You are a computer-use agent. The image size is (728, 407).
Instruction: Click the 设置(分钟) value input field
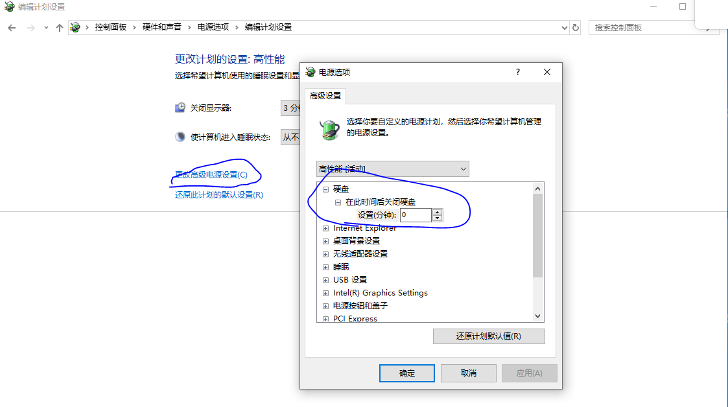click(x=416, y=215)
